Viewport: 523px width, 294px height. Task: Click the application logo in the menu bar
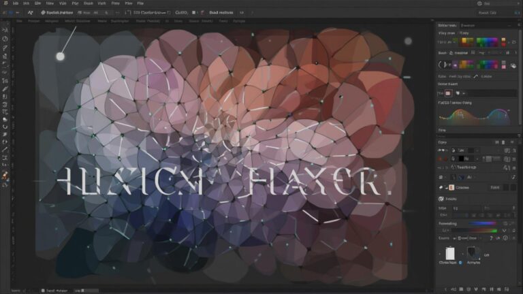click(5, 3)
